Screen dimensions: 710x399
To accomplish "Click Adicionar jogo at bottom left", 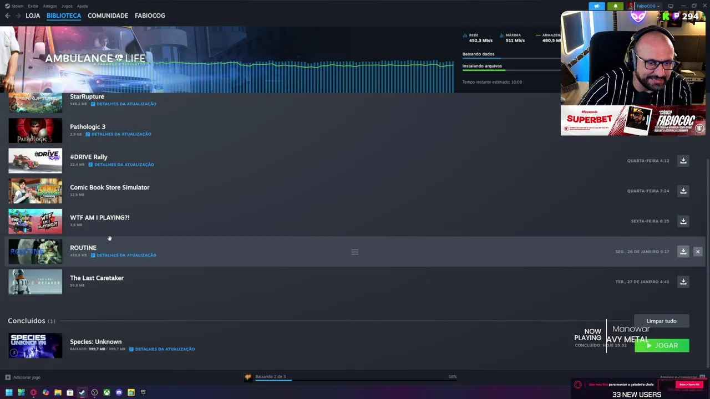I will point(23,377).
